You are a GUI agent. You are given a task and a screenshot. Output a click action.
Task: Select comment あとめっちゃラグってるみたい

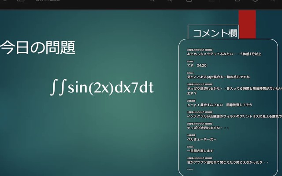pos(224,54)
